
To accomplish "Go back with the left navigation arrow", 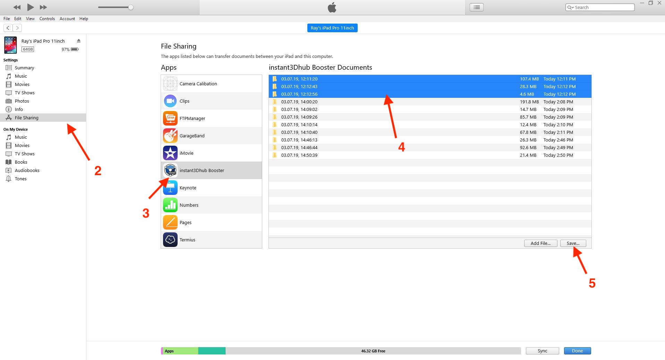I will click(x=8, y=28).
